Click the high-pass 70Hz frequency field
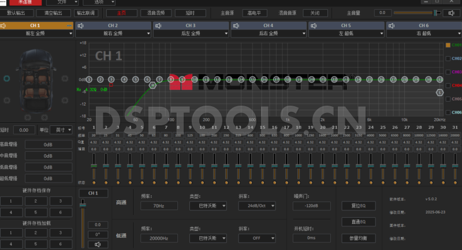Viewport: 462px width, 250px height. [159, 206]
